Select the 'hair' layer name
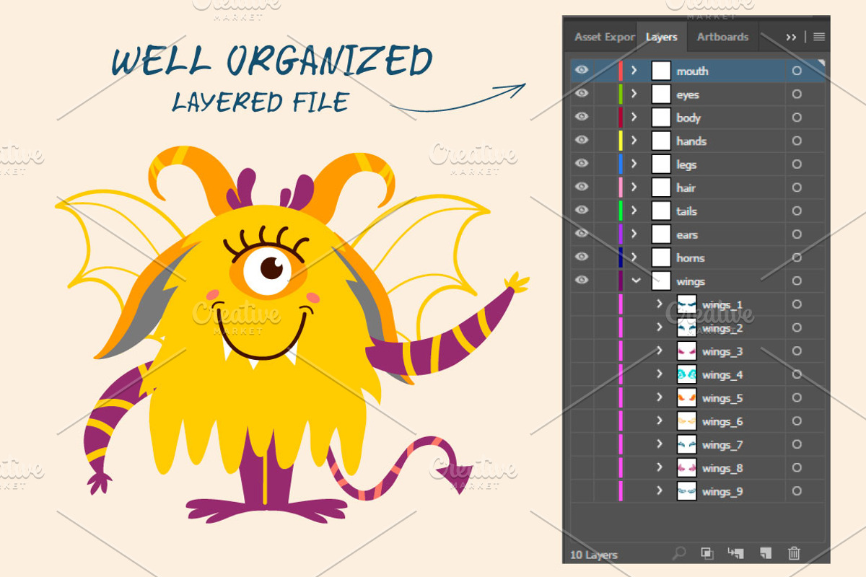Viewport: 866px width, 577px height. tap(686, 188)
